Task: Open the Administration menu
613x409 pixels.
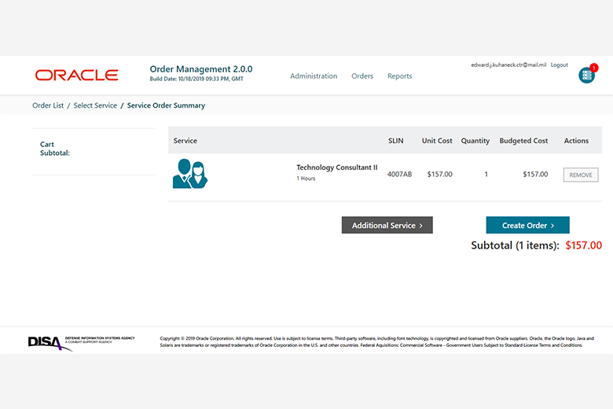Action: pos(314,76)
